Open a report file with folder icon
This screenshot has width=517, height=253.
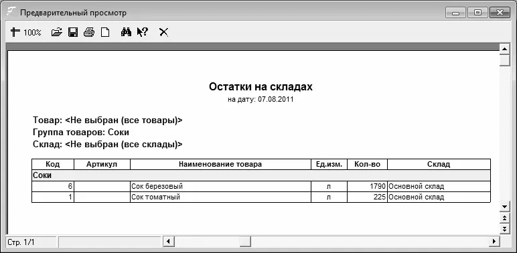click(x=57, y=32)
